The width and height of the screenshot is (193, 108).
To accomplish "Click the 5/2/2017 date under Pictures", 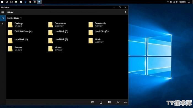I will pyautogui.click(x=18, y=50).
